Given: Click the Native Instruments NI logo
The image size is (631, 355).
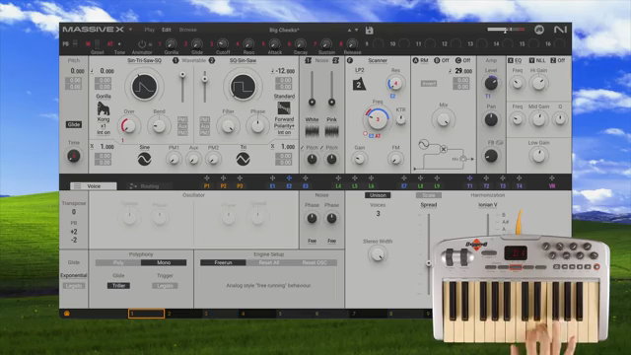Looking at the screenshot, I should point(560,30).
